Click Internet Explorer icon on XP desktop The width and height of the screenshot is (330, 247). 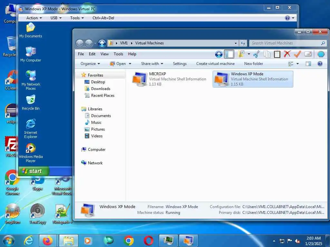click(31, 129)
